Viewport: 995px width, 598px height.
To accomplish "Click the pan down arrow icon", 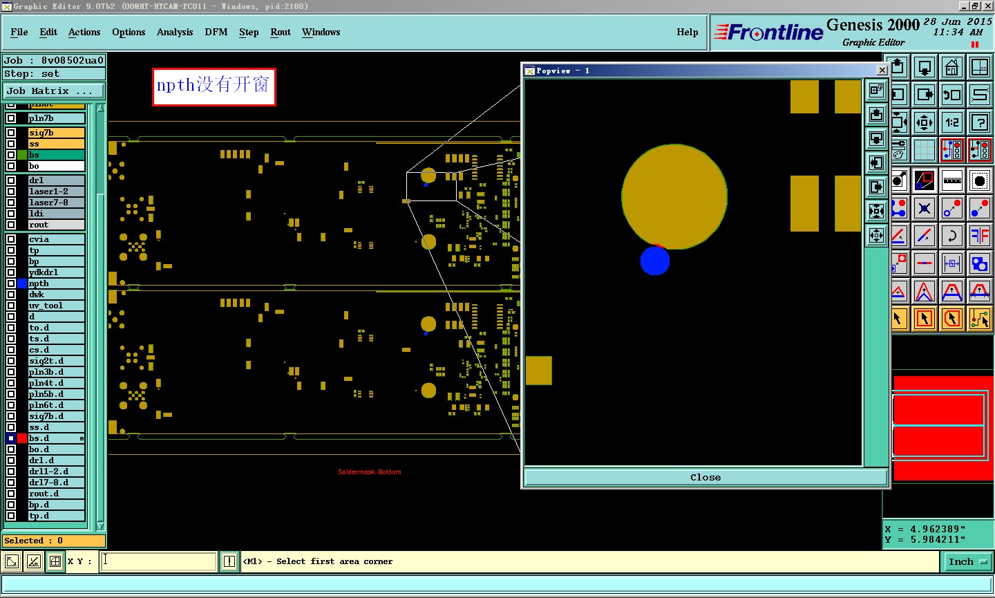I will pos(925,67).
